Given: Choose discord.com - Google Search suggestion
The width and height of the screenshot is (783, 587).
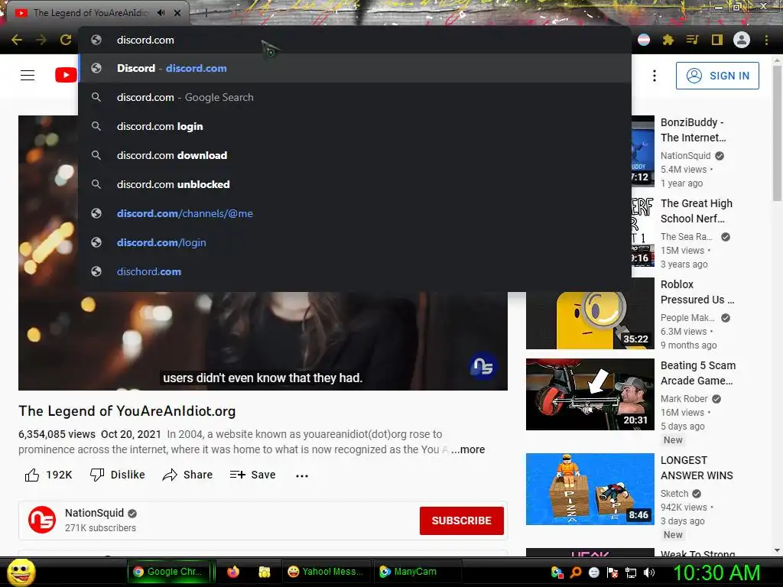Looking at the screenshot, I should 355,97.
